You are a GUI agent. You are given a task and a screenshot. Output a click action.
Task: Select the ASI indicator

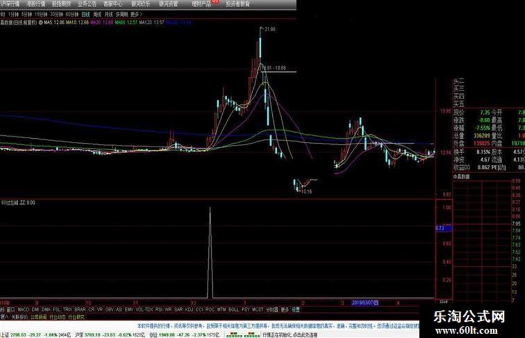[119, 310]
